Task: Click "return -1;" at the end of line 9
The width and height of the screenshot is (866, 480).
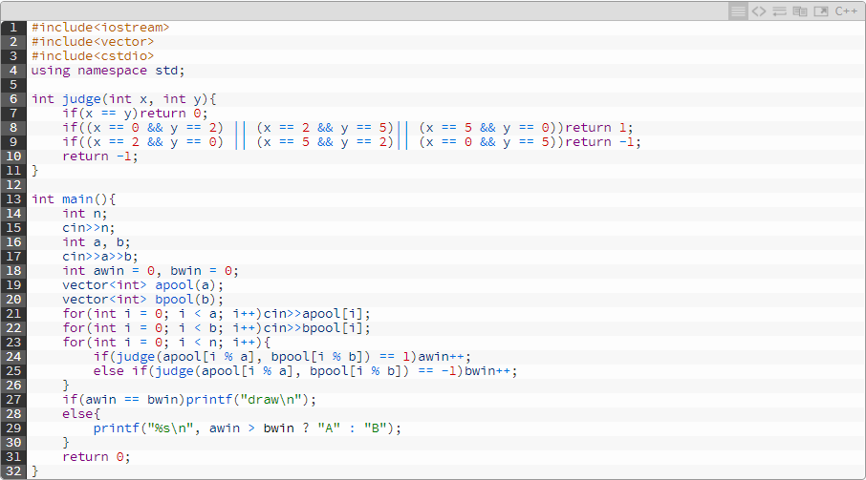Action: click(x=603, y=142)
